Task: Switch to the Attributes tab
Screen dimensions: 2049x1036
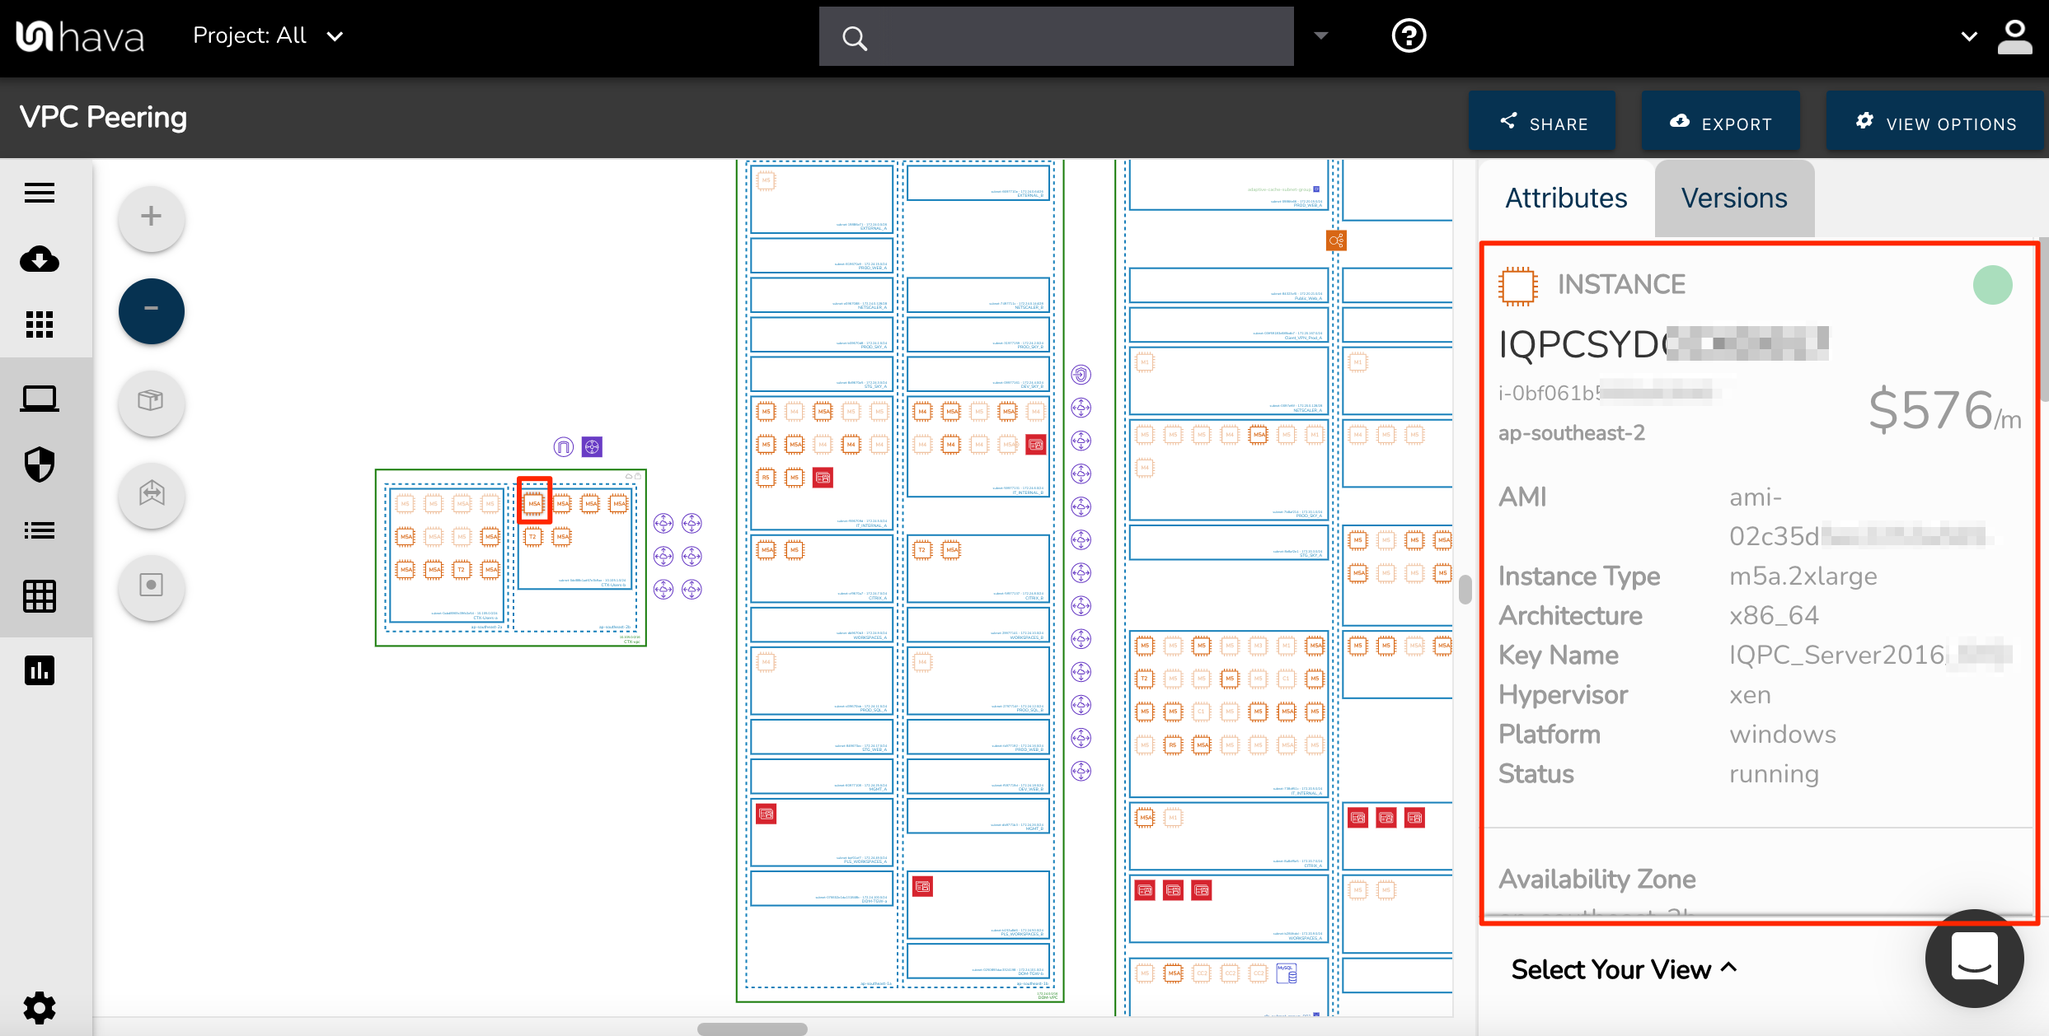Action: coord(1566,198)
